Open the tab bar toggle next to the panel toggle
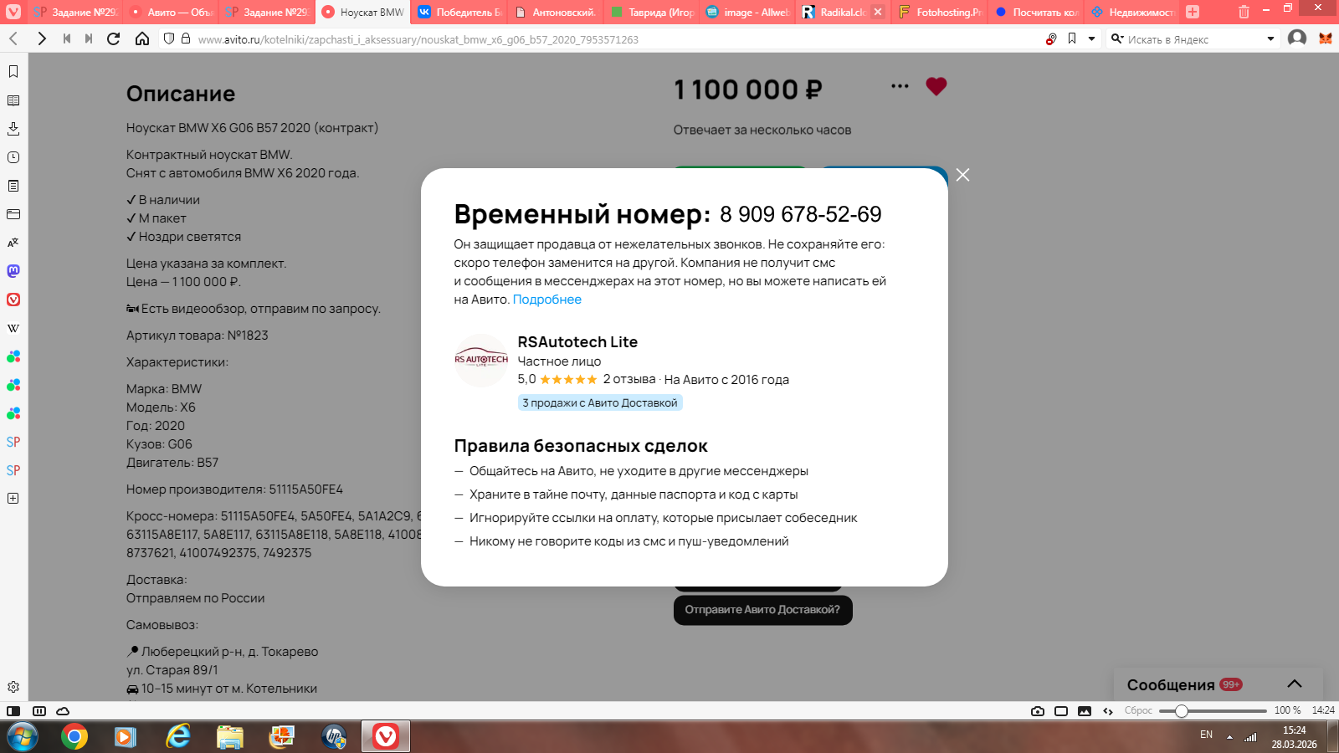Screen dimensions: 1339x753 [x=39, y=711]
